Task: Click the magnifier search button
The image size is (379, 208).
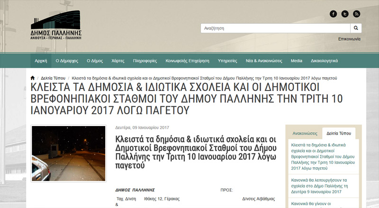Action: [356, 28]
